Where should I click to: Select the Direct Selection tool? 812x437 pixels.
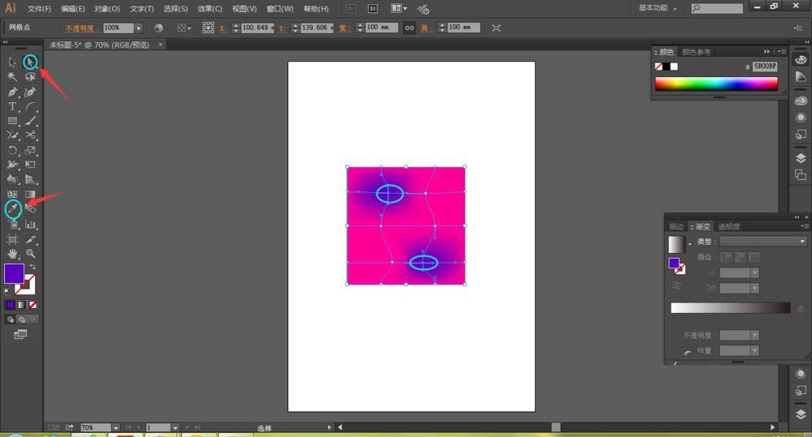pyautogui.click(x=30, y=62)
